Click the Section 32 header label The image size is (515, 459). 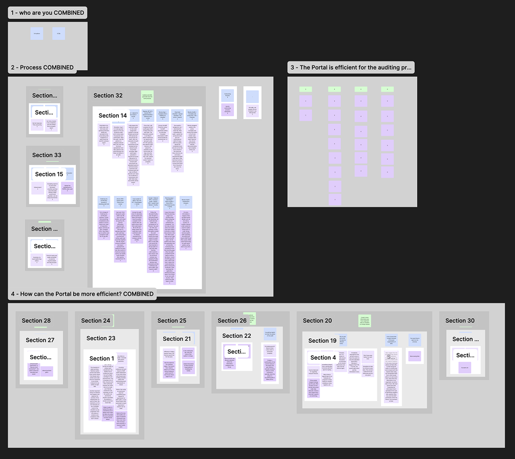pyautogui.click(x=108, y=95)
